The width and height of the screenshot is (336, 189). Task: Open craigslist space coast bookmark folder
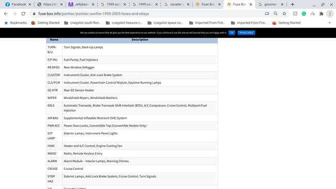[x=165, y=23]
